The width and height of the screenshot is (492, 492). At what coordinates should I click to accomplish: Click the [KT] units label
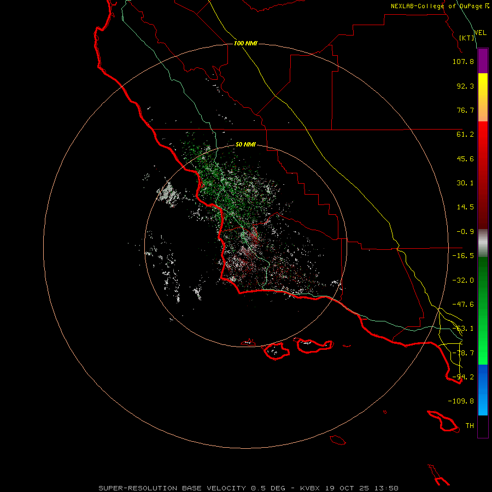pos(467,38)
